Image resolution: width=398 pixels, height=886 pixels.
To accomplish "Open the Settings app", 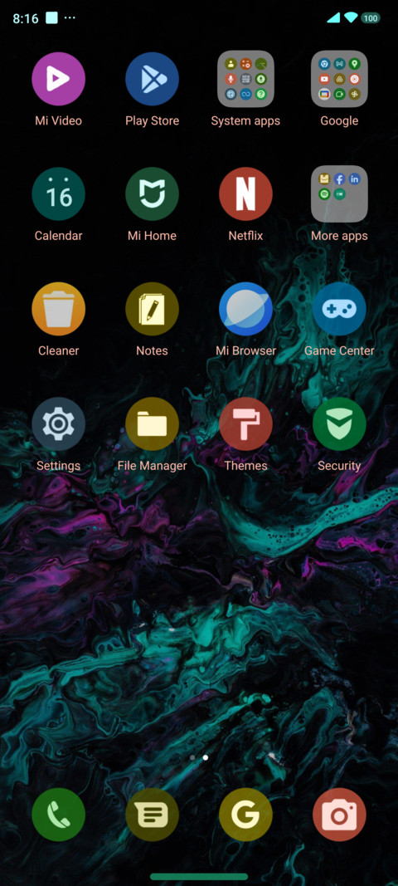I will point(58,423).
